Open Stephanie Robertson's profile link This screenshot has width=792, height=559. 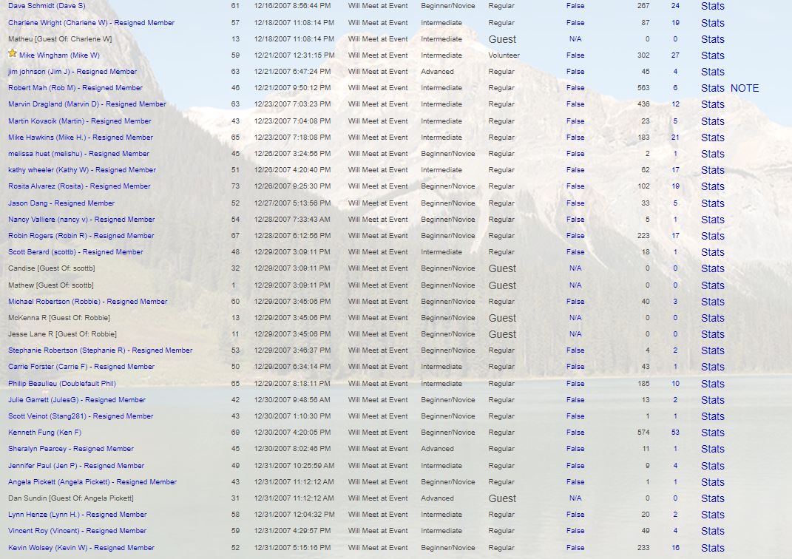pos(100,350)
